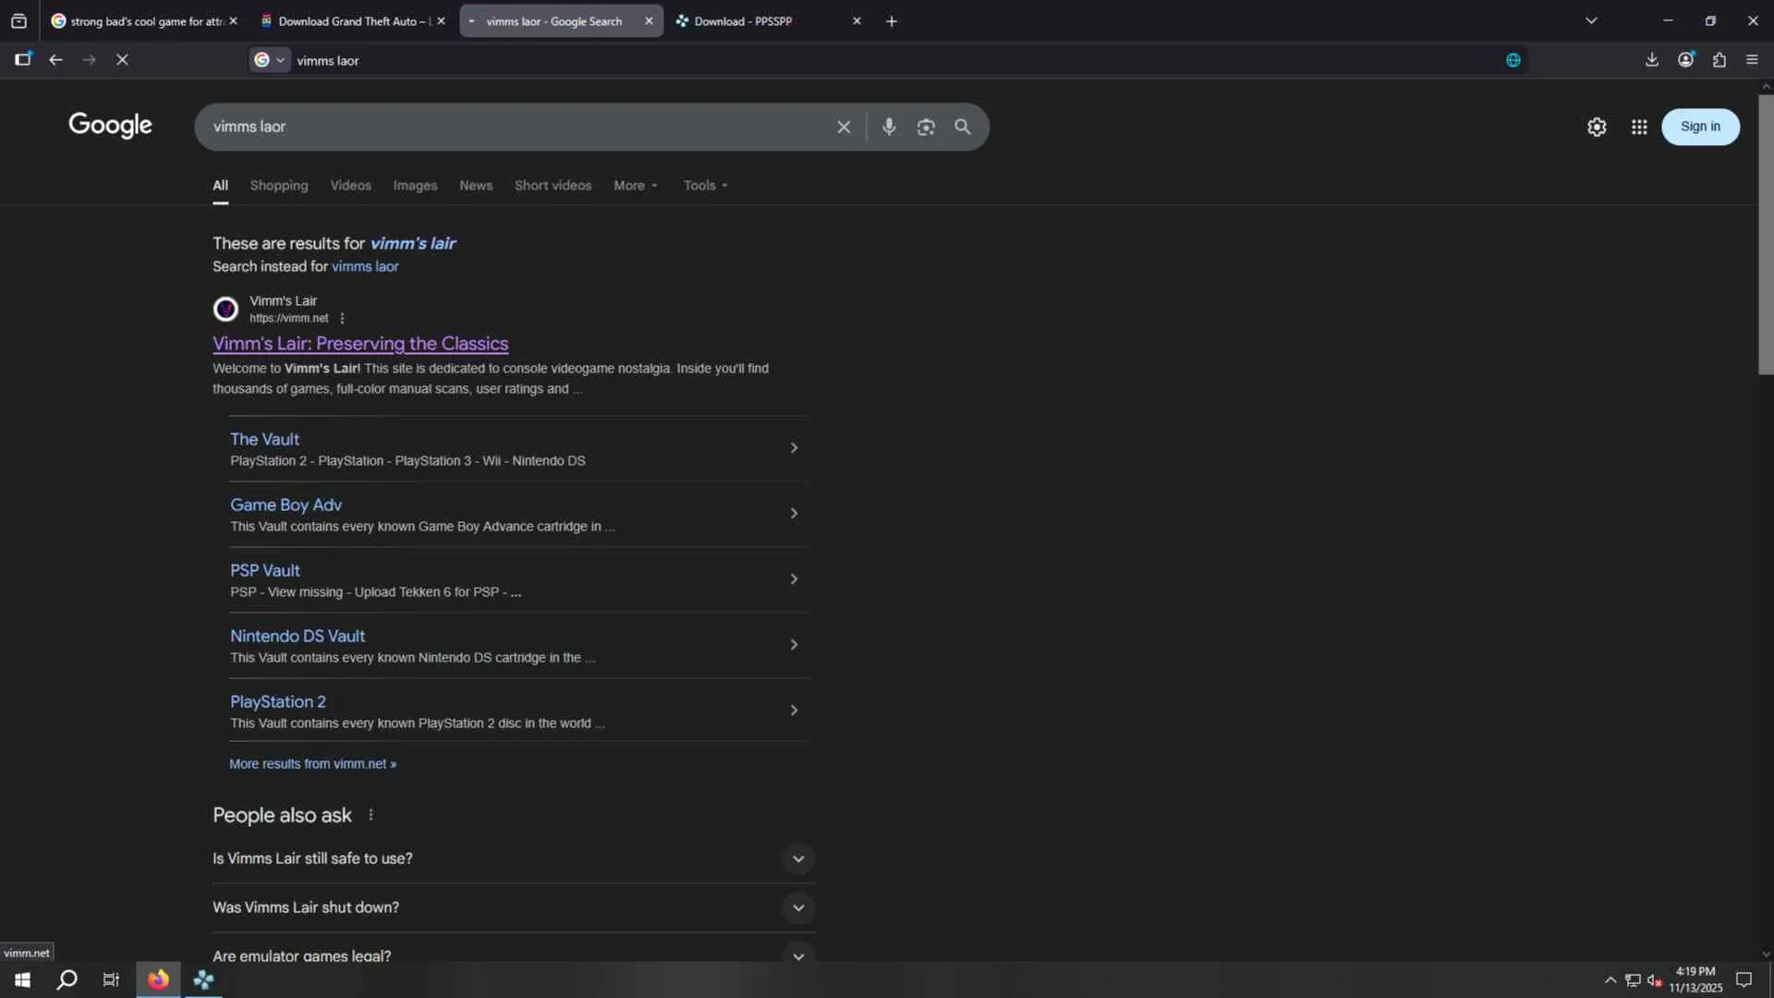Image resolution: width=1774 pixels, height=998 pixels.
Task: Open the Firefox downloads panel icon
Action: tap(1652, 60)
